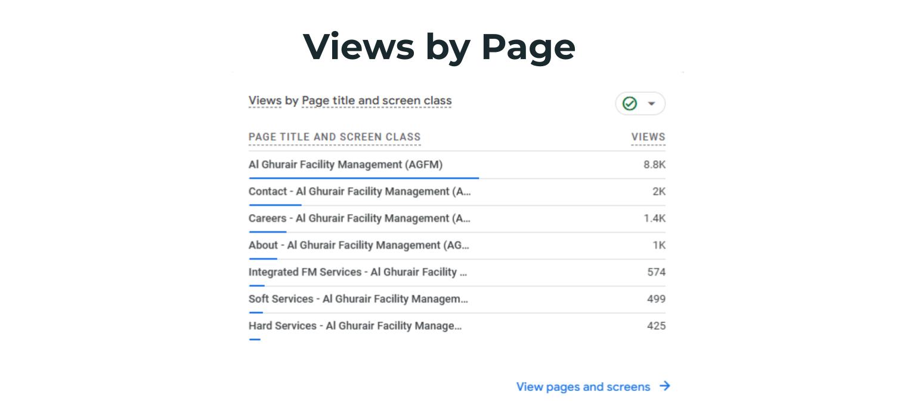Click the 574 views value
Image resolution: width=916 pixels, height=405 pixels.
click(x=656, y=272)
